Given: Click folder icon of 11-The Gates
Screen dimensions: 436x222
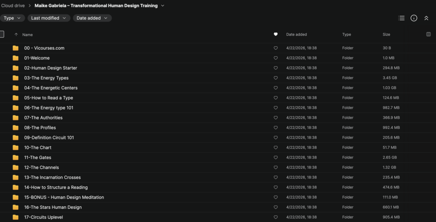Looking at the screenshot, I should tap(16, 157).
